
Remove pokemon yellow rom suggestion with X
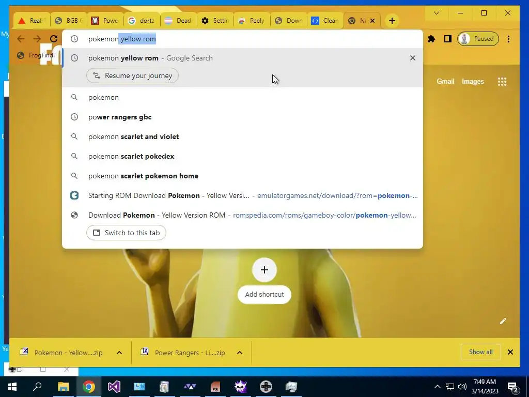[412, 58]
